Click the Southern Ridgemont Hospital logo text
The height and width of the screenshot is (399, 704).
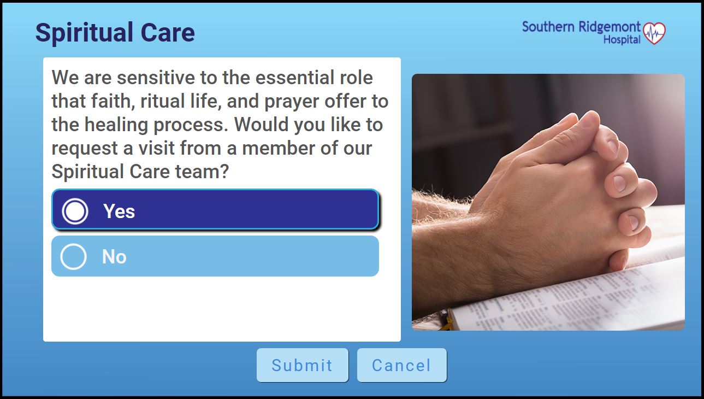click(581, 32)
